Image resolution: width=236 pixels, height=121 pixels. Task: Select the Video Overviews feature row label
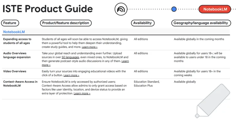(x=15, y=71)
